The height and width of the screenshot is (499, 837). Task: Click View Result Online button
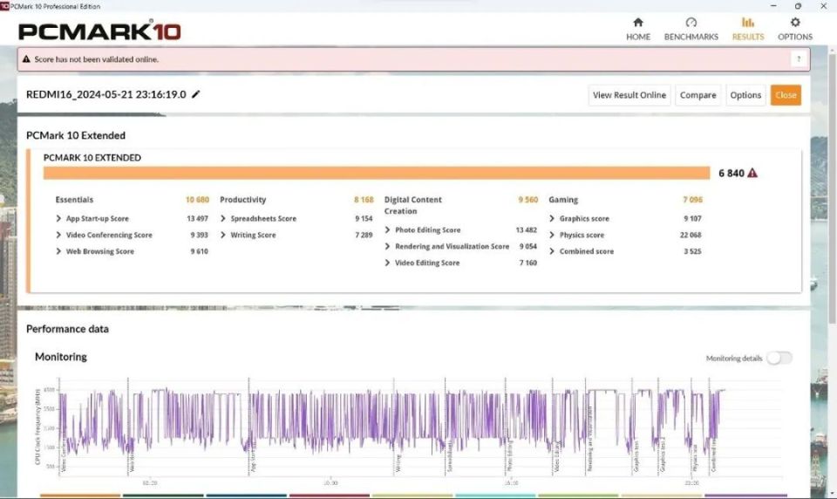pyautogui.click(x=629, y=95)
